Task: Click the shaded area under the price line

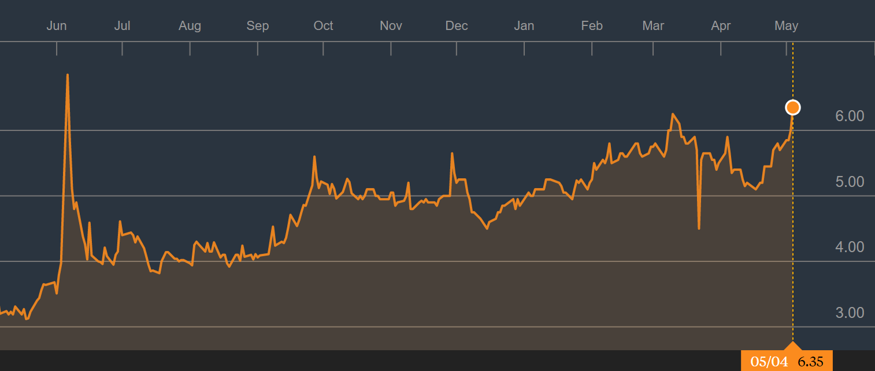Action: [x=405, y=288]
